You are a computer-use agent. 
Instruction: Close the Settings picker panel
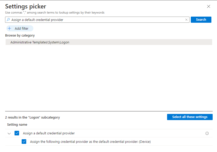pos(209,6)
